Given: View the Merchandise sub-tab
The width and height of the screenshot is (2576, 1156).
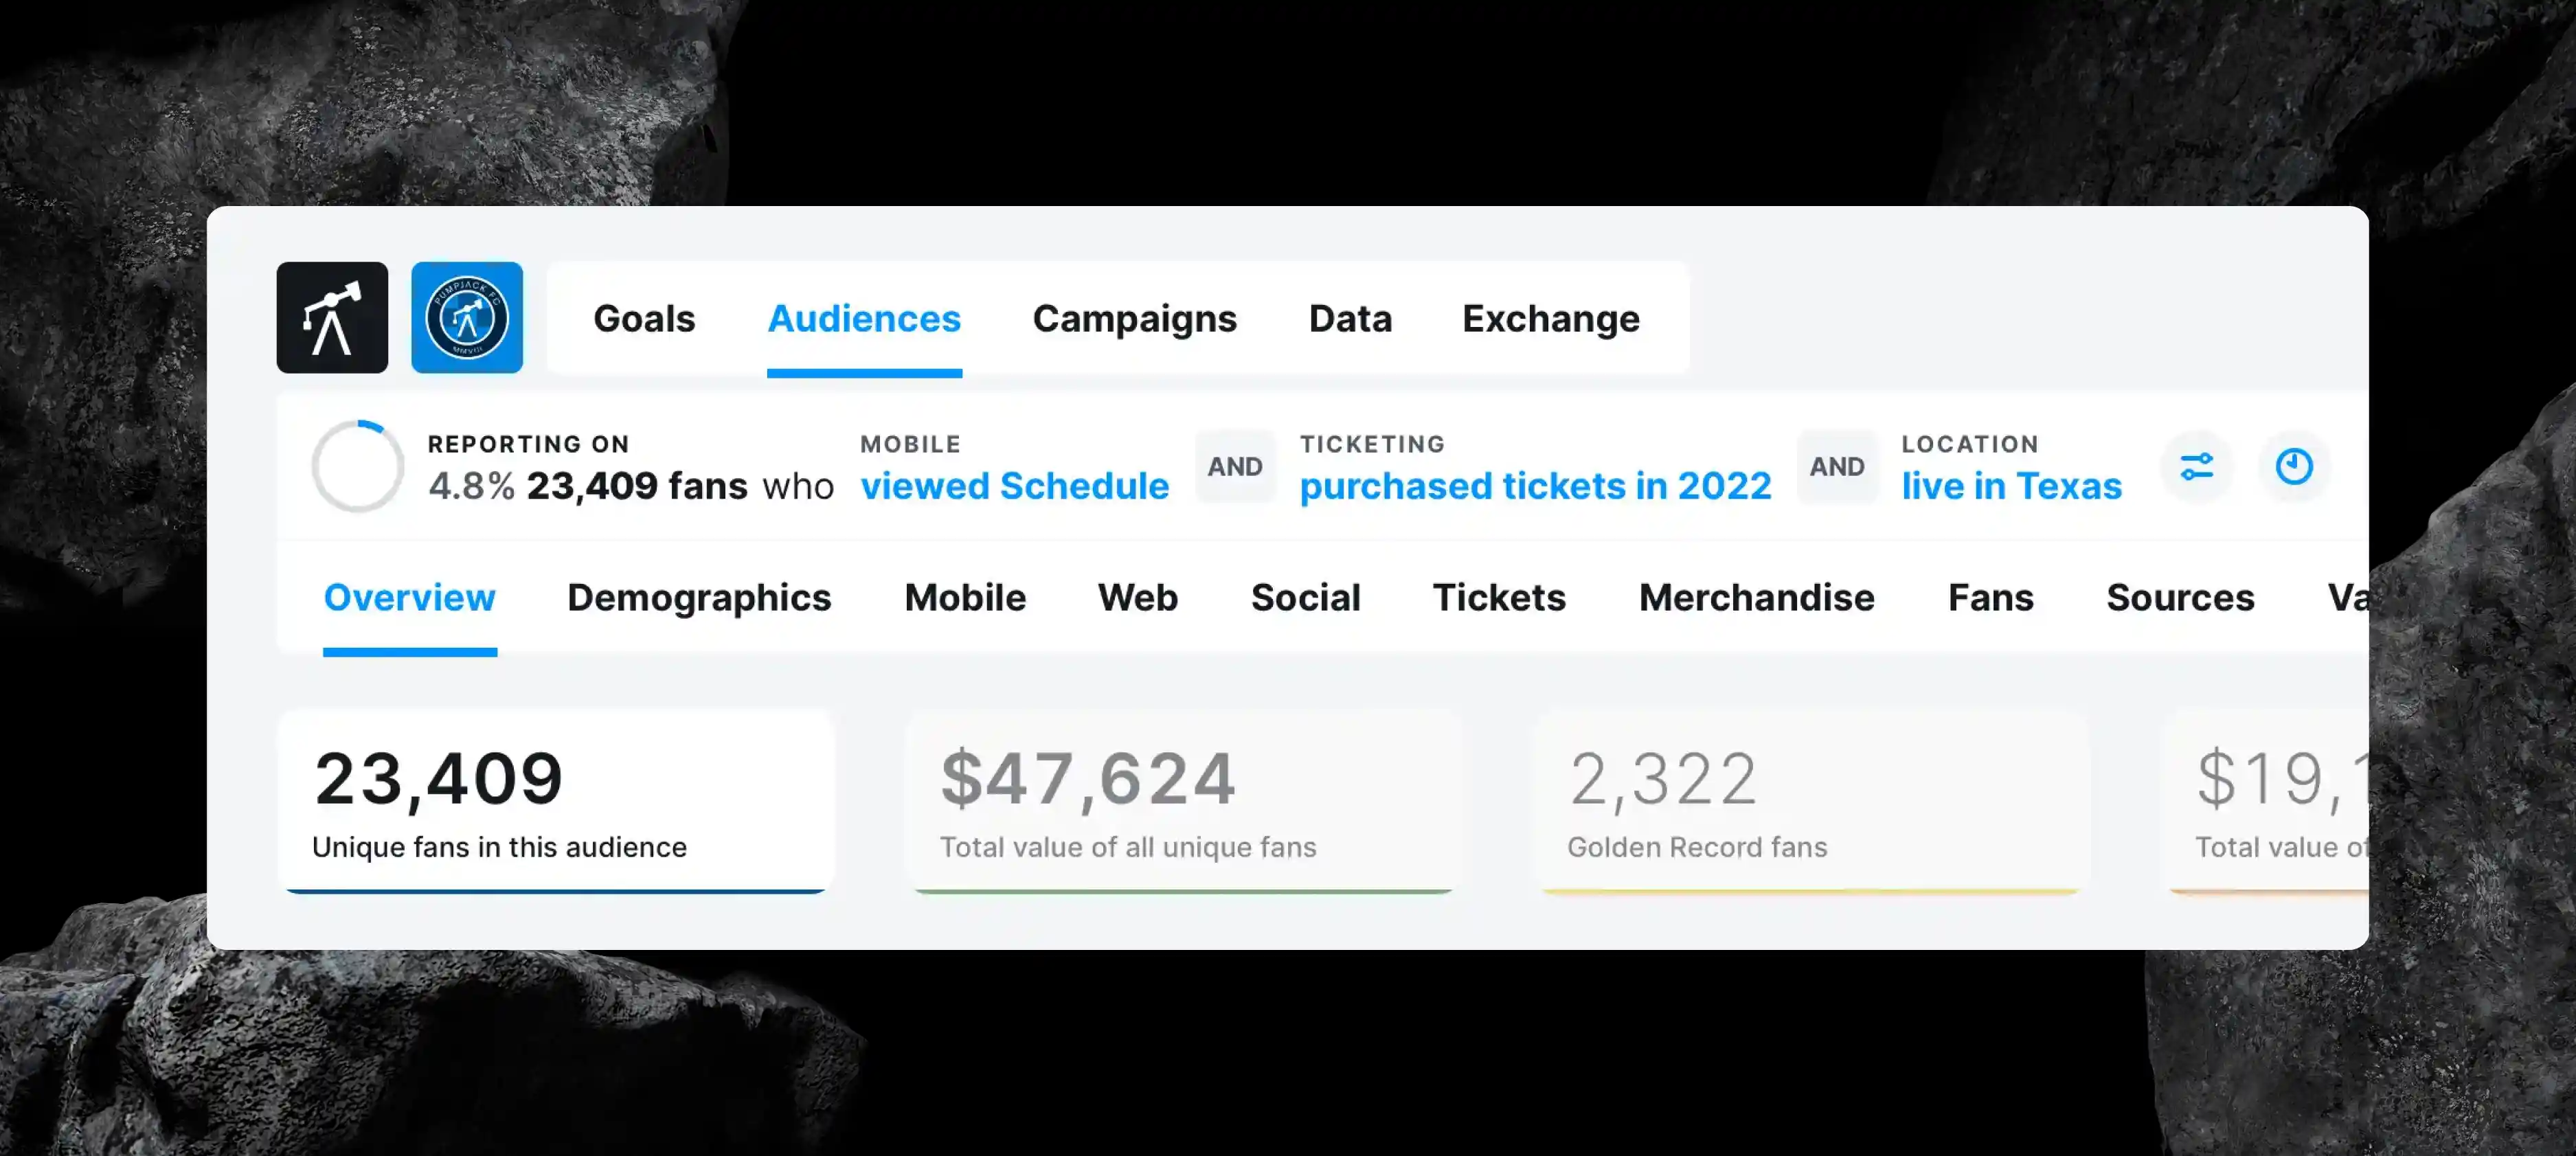Looking at the screenshot, I should tap(1756, 598).
